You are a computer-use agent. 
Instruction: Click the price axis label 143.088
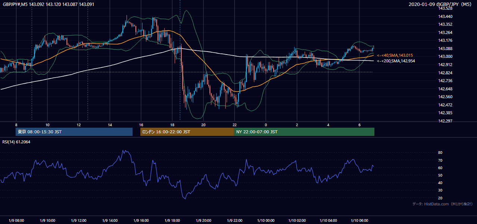[445, 49]
